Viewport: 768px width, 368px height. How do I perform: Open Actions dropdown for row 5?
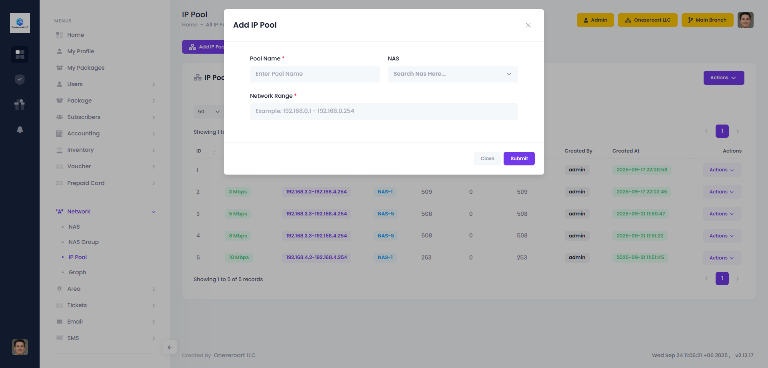pos(722,258)
